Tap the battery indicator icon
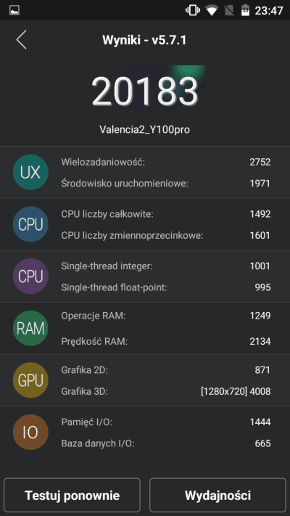This screenshot has height=516, width=290. click(245, 10)
